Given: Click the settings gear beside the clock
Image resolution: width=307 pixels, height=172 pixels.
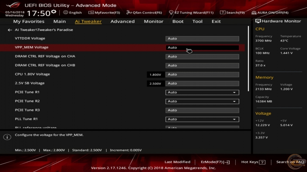Looking at the screenshot, I should point(54,12).
